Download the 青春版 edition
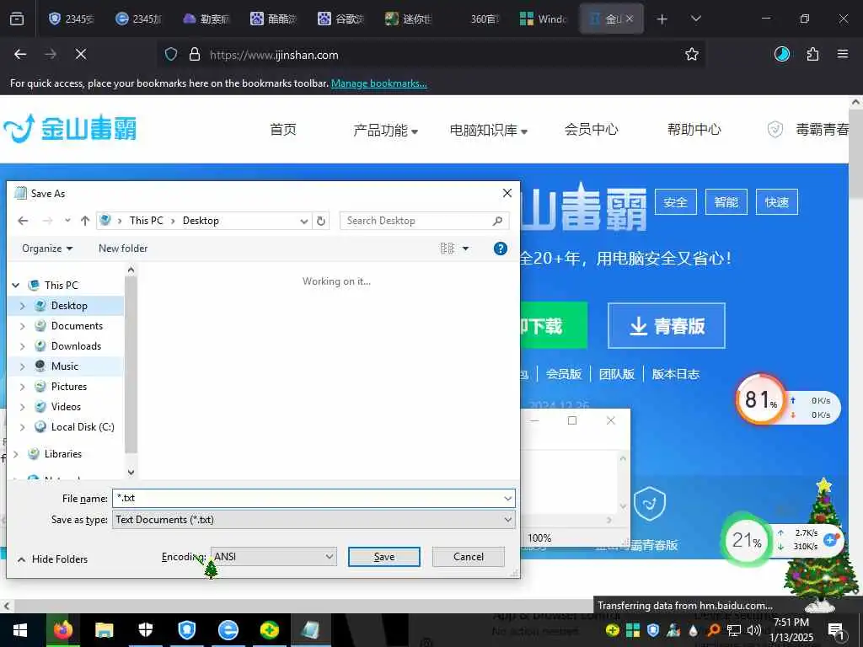The image size is (863, 647). (x=667, y=326)
